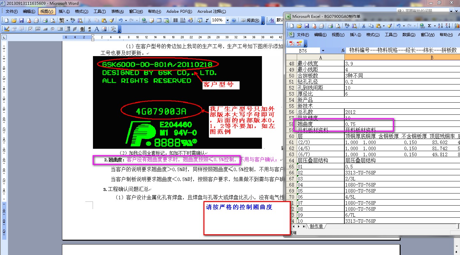Viewport: 460px width, 255px height.
Task: Select Image control in Word control toolbox
Action: [x=104, y=29]
